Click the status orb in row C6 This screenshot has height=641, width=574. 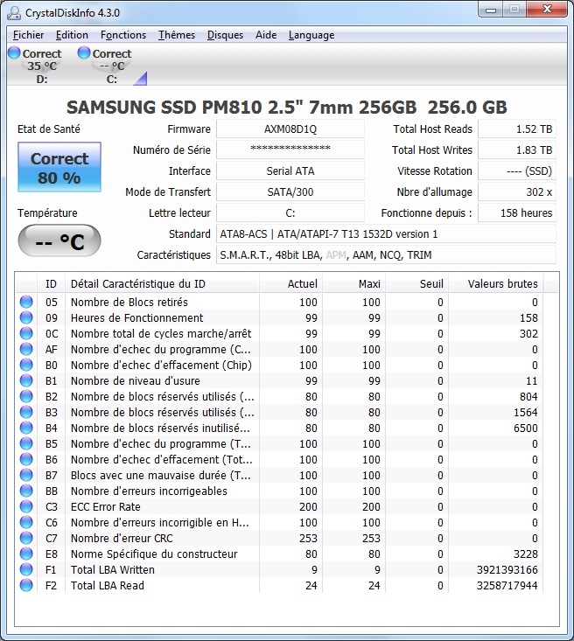tap(26, 522)
